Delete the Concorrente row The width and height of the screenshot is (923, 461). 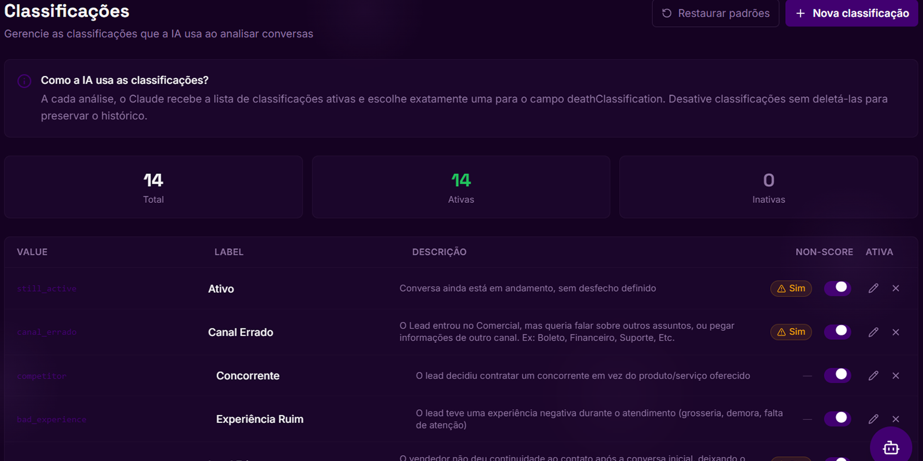(x=896, y=376)
